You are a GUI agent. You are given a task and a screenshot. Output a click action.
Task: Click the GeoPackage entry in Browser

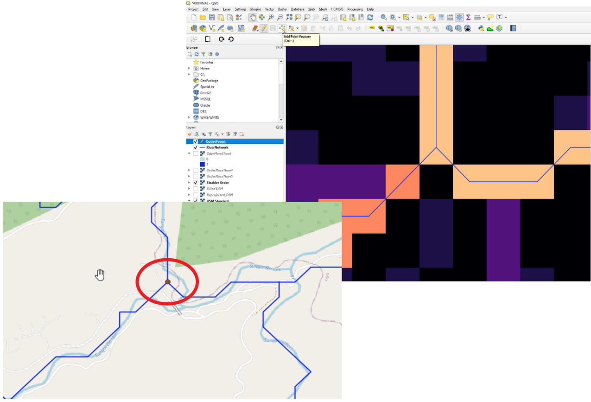[x=209, y=81]
